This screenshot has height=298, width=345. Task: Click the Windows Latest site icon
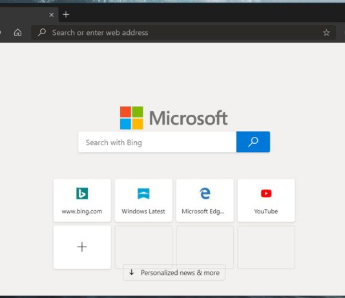(143, 194)
